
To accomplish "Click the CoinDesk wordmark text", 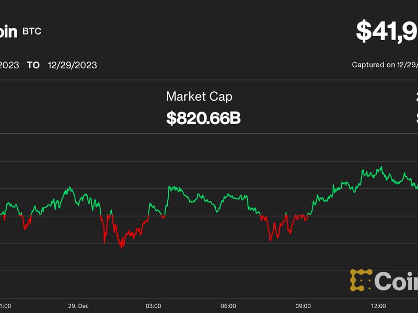I will [x=397, y=282].
